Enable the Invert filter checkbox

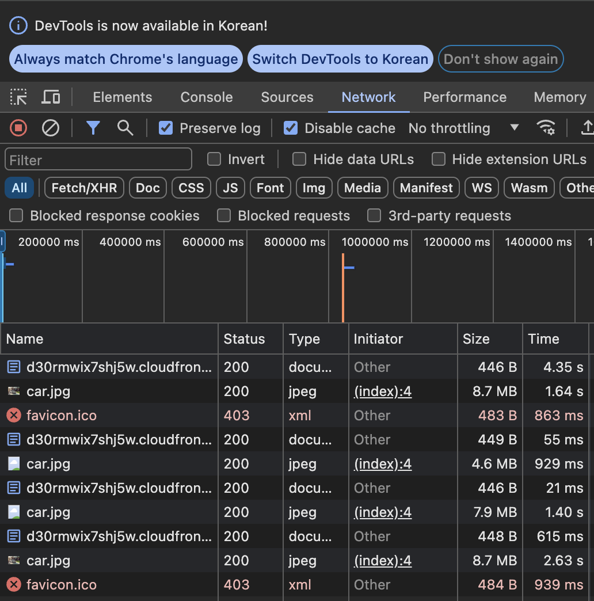[x=214, y=159]
